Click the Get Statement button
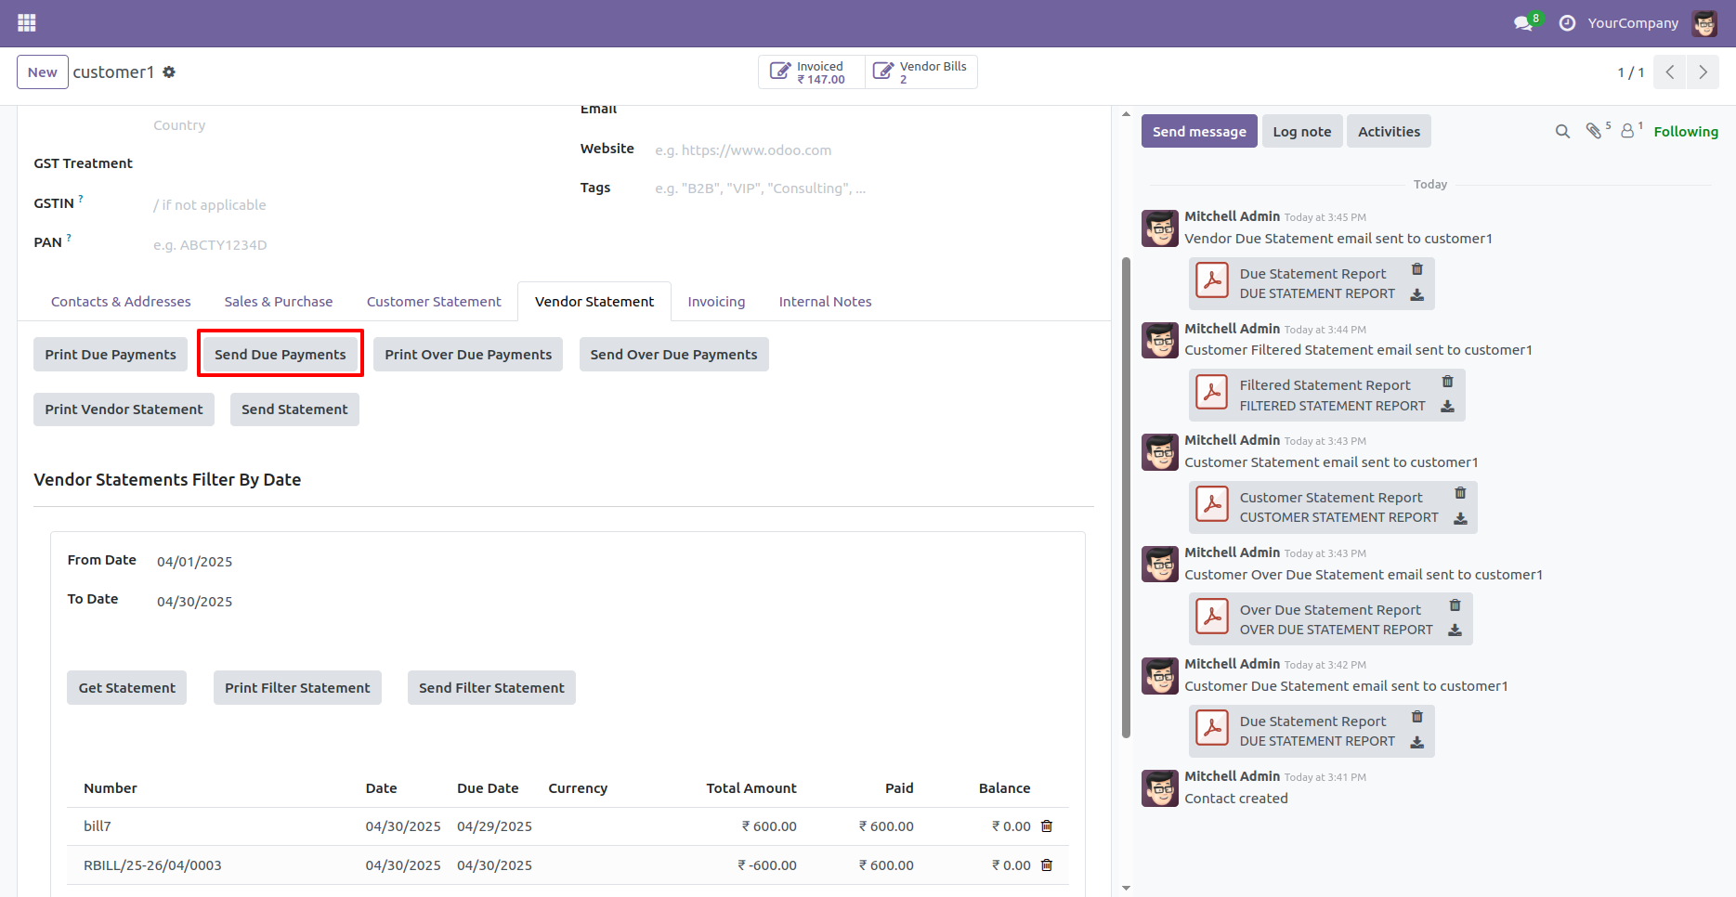 pyautogui.click(x=126, y=687)
